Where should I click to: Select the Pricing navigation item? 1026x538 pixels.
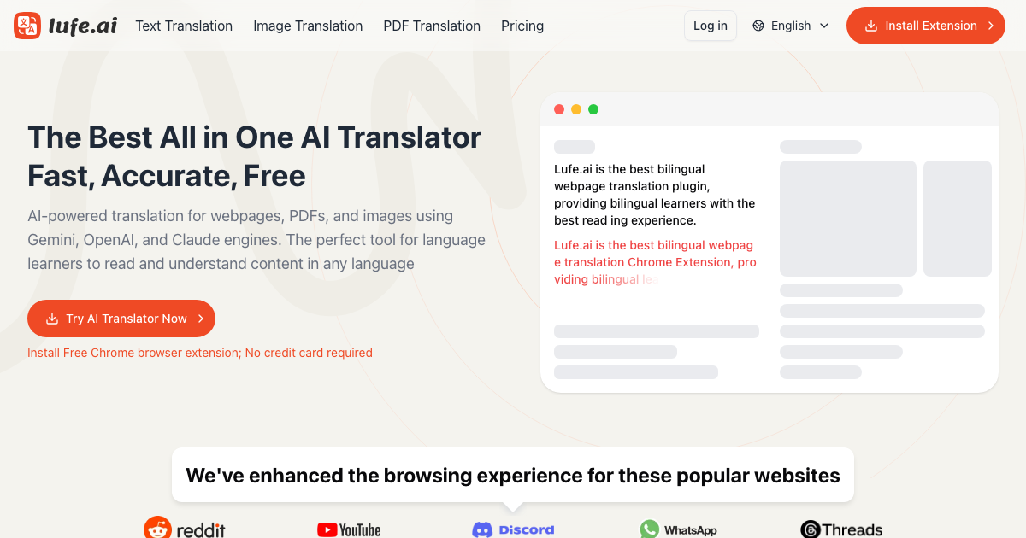coord(522,26)
